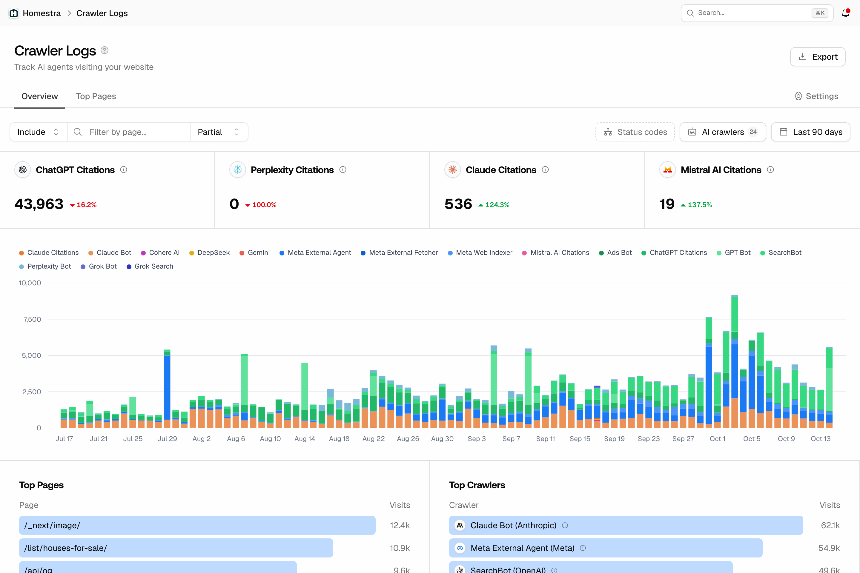
Task: Click the Oct 1 axis label
Action: 717,438
